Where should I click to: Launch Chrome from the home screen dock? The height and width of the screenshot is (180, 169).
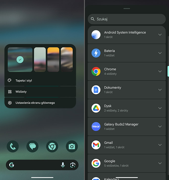52,146
